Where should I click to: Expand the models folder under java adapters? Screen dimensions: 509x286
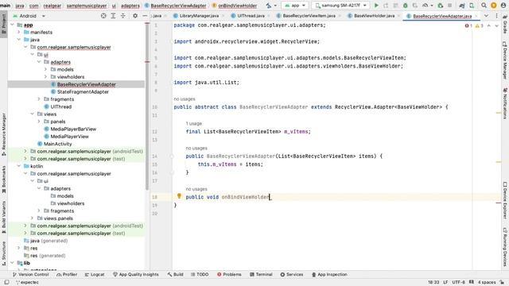(45, 69)
